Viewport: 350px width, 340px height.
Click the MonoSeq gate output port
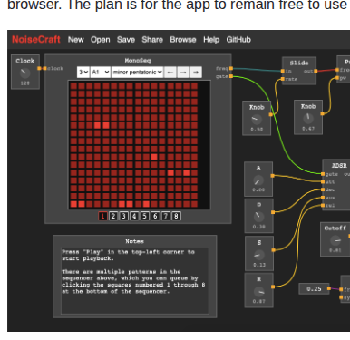(231, 76)
